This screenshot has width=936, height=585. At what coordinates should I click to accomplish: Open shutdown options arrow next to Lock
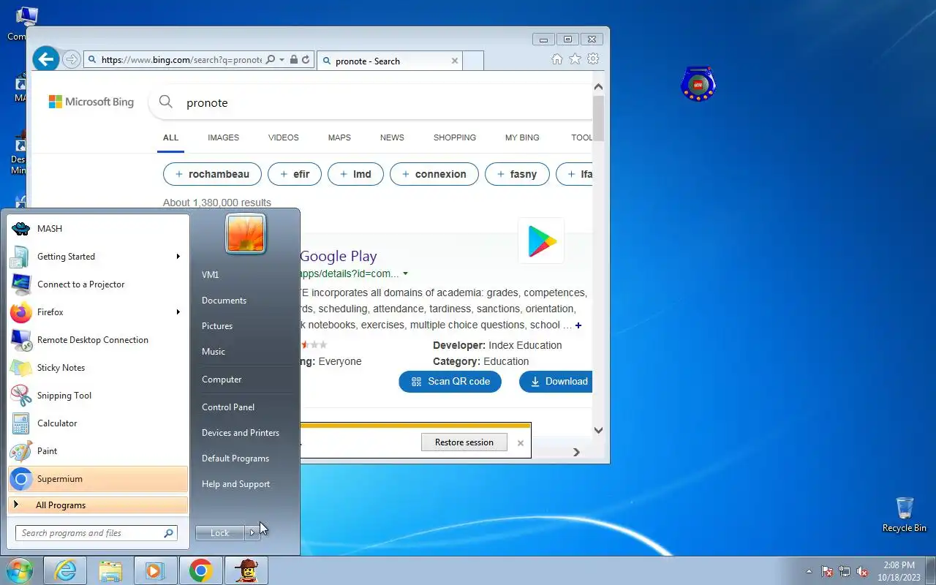point(252,533)
